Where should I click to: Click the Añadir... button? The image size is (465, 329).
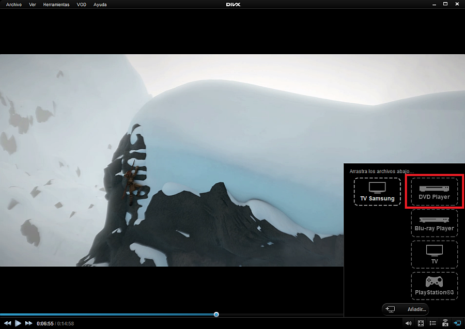pos(405,309)
